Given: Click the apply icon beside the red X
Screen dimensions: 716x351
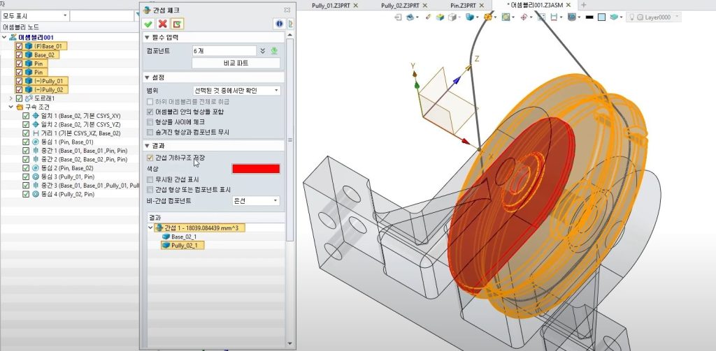Looking at the screenshot, I should point(177,24).
